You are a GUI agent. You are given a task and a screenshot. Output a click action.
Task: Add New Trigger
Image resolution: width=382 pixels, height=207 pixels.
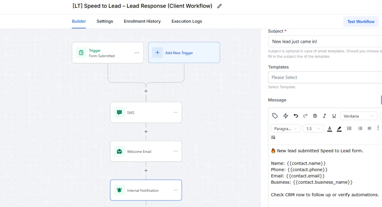point(184,53)
